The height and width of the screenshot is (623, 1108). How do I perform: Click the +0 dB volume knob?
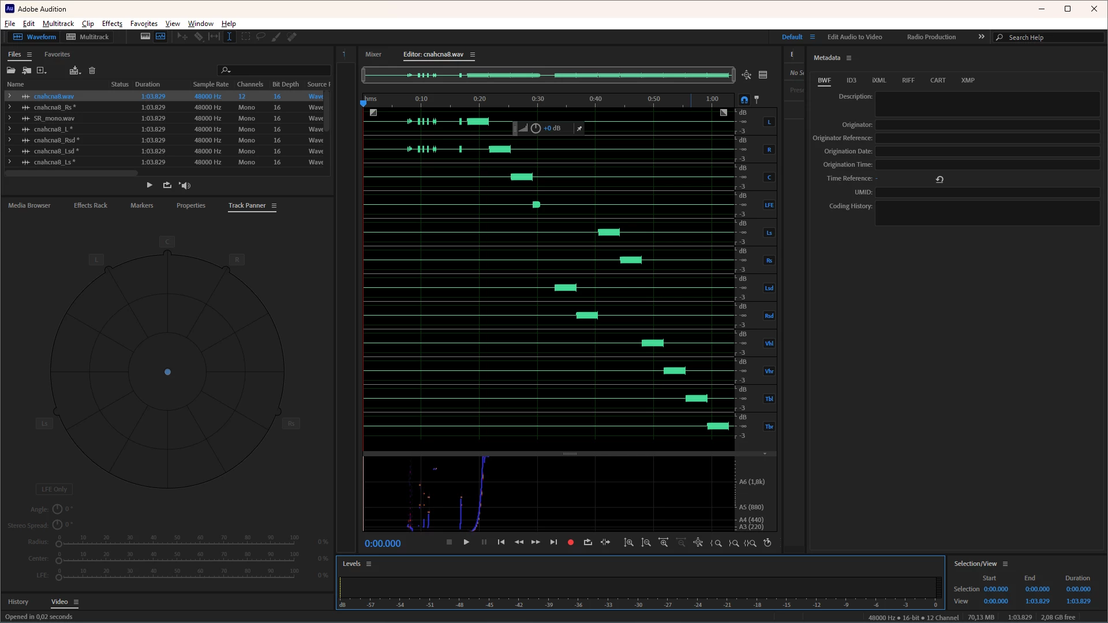pyautogui.click(x=536, y=128)
